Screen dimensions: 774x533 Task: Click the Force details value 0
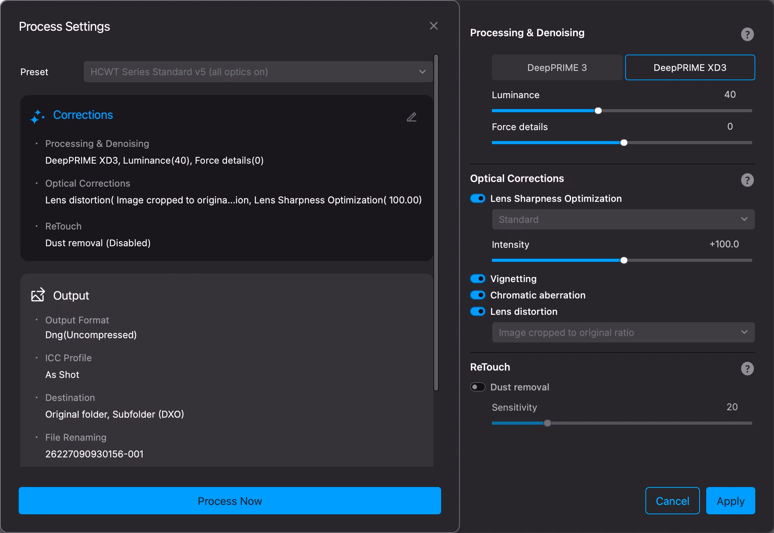pyautogui.click(x=730, y=127)
